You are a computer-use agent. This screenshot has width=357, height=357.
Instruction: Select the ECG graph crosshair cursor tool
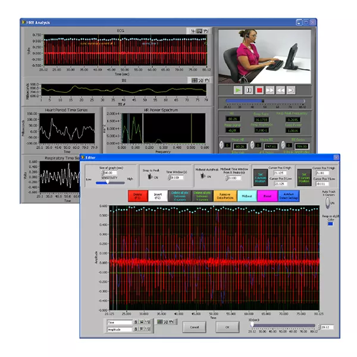[x=193, y=31]
